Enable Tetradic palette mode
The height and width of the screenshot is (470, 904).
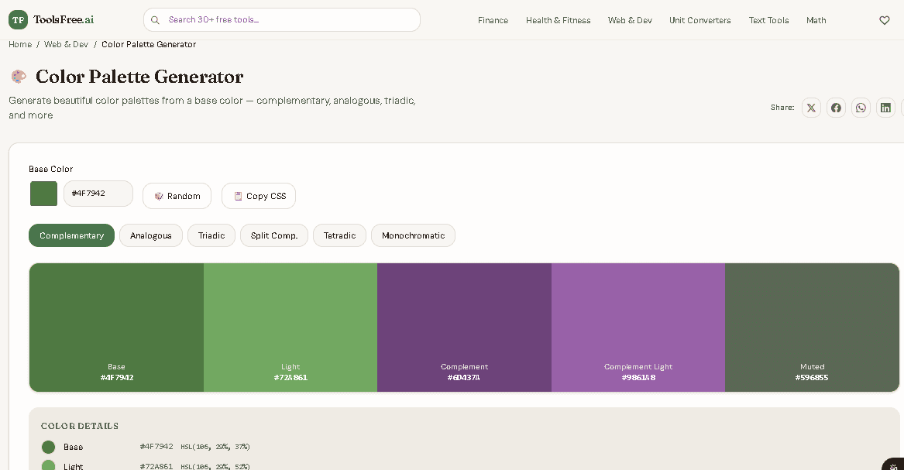coord(339,235)
